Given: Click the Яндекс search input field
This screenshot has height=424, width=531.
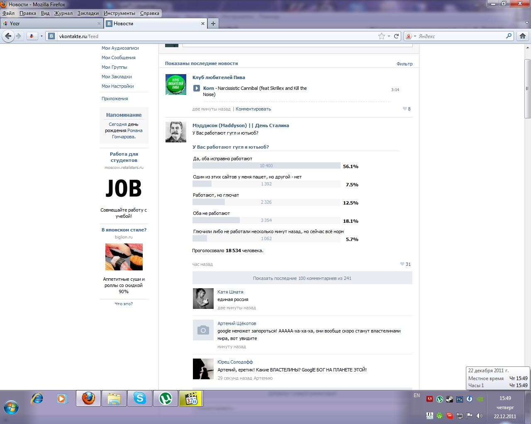Looking at the screenshot, I should pyautogui.click(x=460, y=36).
